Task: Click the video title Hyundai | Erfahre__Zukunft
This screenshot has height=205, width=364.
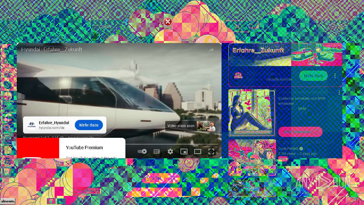Action: click(x=51, y=49)
